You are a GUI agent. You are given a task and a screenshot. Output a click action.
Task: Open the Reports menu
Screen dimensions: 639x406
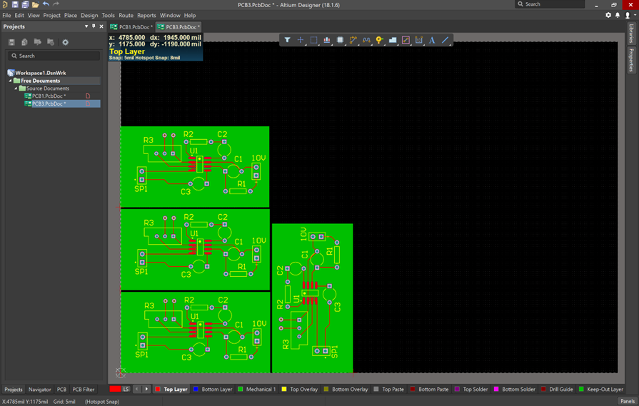(146, 15)
